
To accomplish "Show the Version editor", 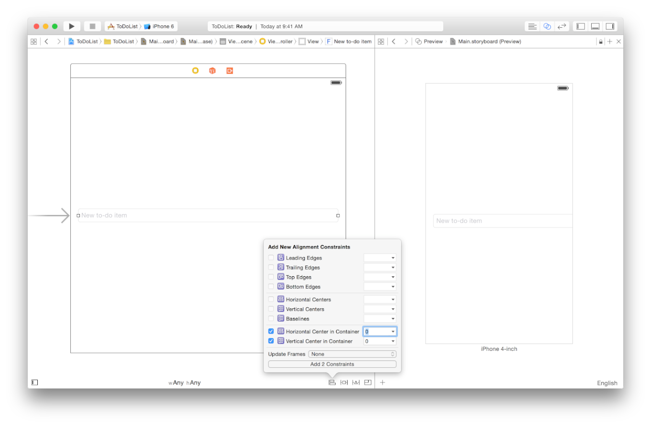I will tap(562, 26).
